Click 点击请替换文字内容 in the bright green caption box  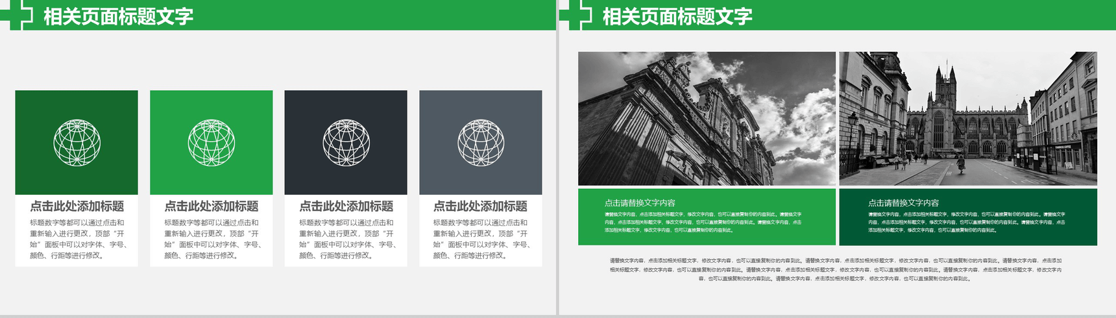point(640,202)
